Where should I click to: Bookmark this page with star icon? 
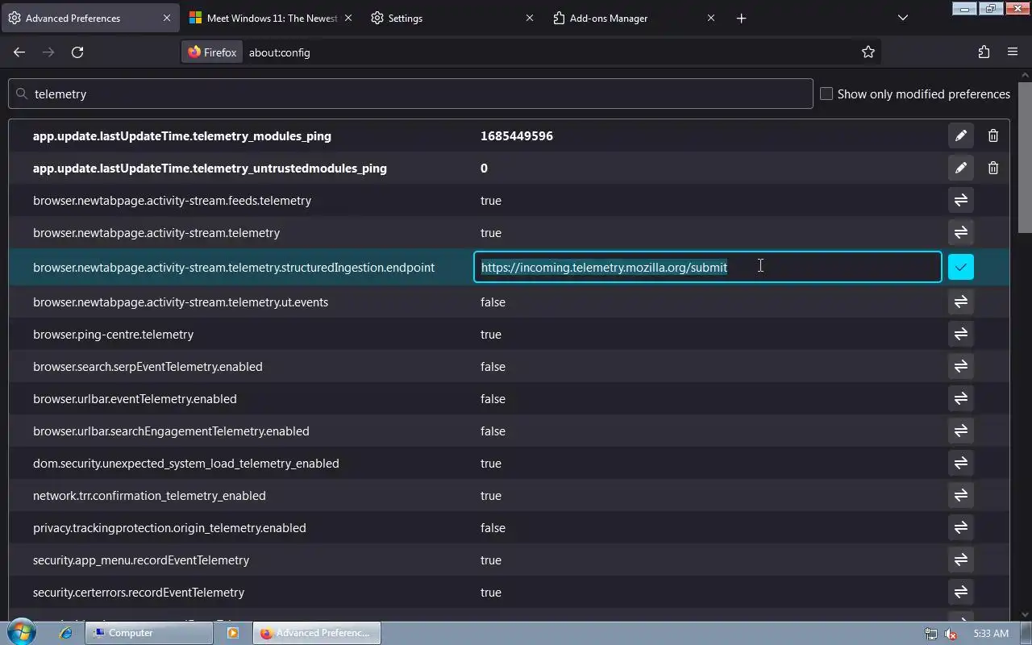click(868, 52)
